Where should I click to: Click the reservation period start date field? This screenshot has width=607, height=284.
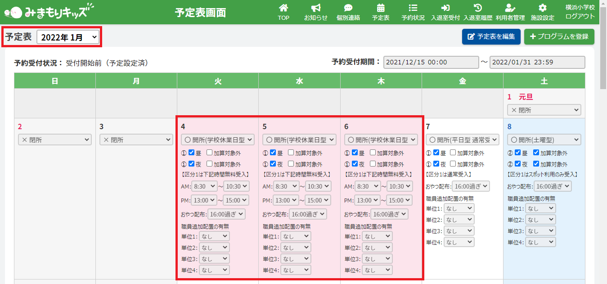[431, 62]
